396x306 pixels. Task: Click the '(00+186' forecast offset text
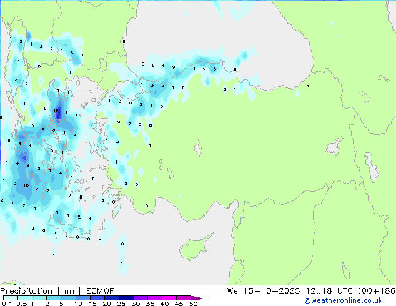point(377,291)
